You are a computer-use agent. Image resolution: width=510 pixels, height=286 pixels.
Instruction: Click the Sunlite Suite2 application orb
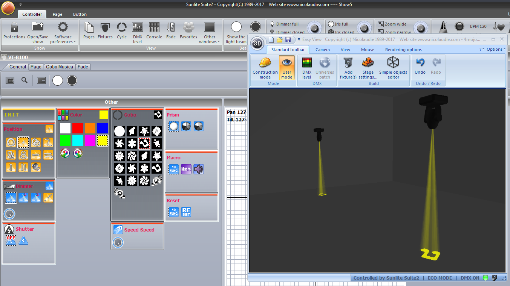8,7
